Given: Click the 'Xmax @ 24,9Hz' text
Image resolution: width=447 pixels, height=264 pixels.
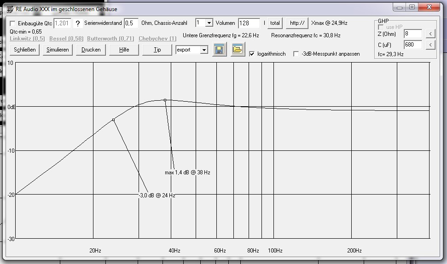Looking at the screenshot, I should (329, 23).
